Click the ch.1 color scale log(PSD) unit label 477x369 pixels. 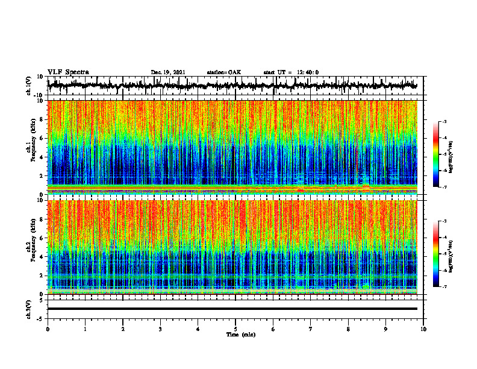point(451,157)
